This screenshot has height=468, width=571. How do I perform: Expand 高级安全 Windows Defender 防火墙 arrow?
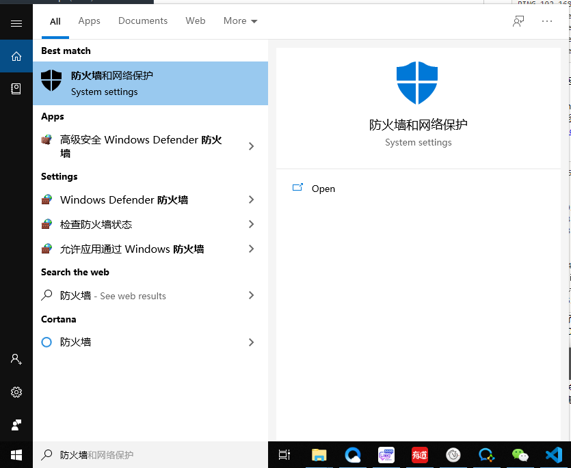point(251,146)
